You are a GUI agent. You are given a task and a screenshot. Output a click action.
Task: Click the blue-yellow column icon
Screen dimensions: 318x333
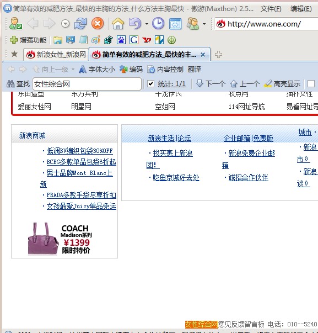[159, 40]
